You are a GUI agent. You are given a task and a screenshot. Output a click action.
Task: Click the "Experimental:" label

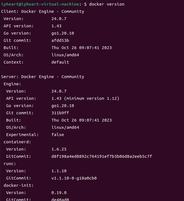coord(22,135)
